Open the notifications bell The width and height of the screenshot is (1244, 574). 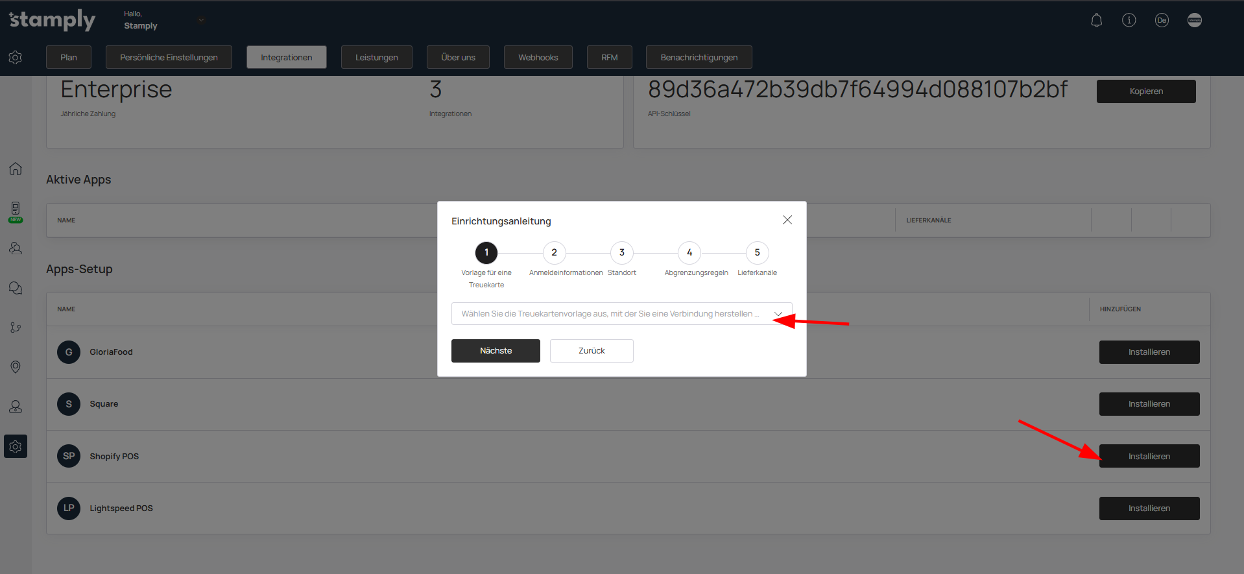tap(1096, 20)
